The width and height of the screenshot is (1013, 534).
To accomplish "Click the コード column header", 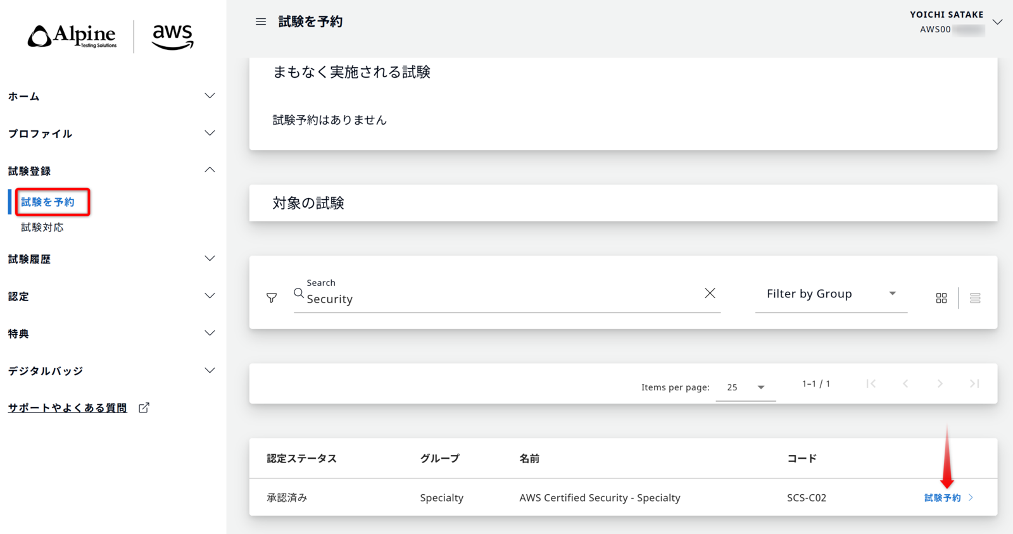I will (802, 459).
